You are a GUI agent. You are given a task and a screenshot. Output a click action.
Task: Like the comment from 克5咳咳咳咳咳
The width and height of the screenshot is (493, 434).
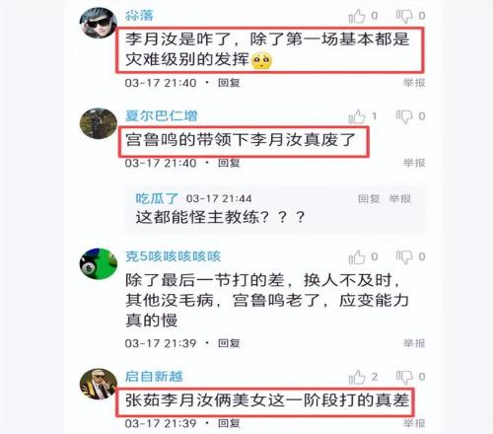[x=357, y=256]
